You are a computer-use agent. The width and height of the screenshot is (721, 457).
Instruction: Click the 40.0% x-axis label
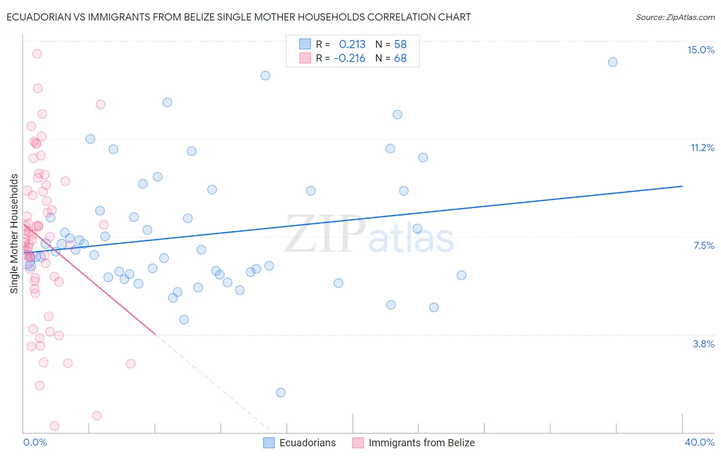699,442
